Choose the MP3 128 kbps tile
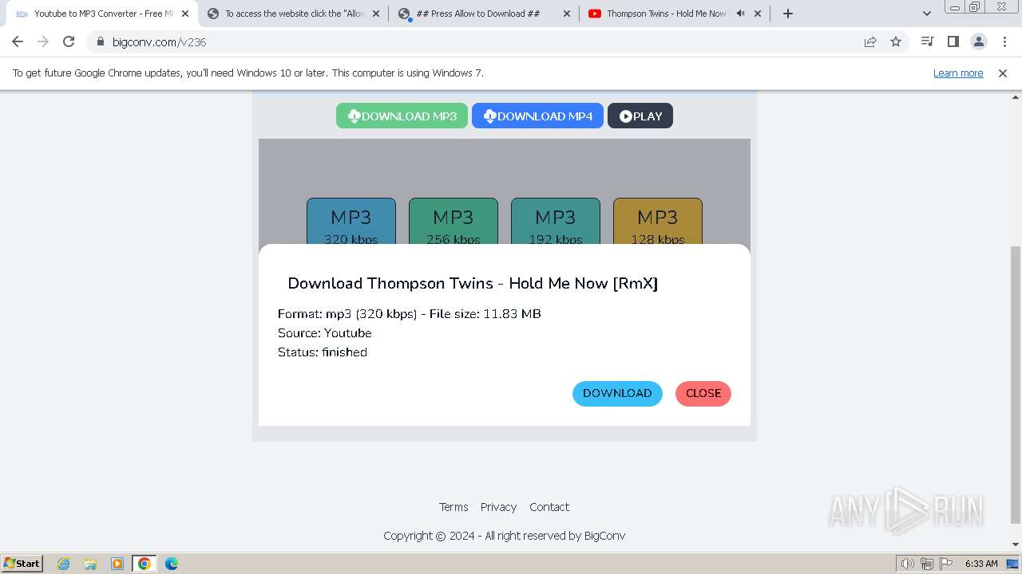Screen dimensions: 1022x574 (x=658, y=222)
